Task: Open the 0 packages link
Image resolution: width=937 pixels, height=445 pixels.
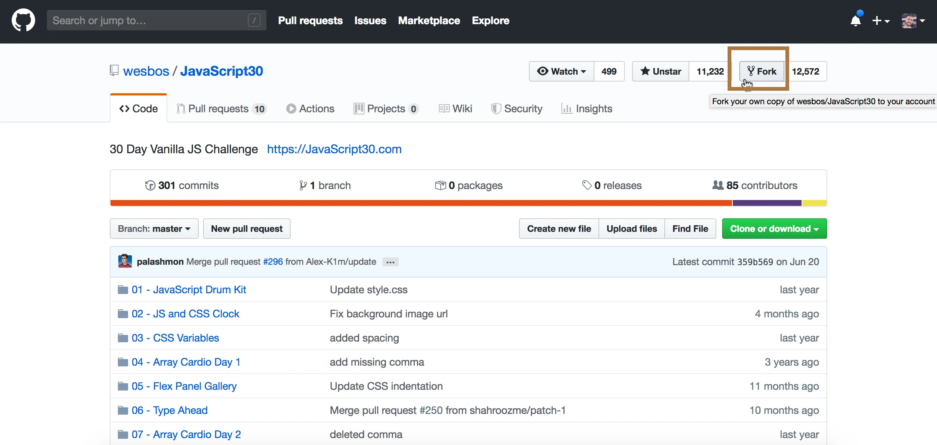Action: (468, 185)
